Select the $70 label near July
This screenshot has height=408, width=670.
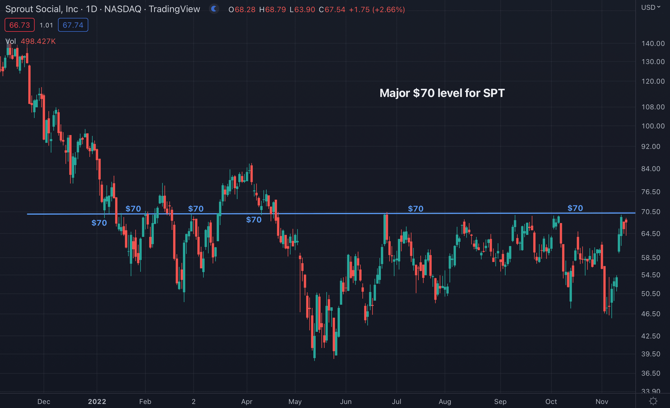click(416, 209)
